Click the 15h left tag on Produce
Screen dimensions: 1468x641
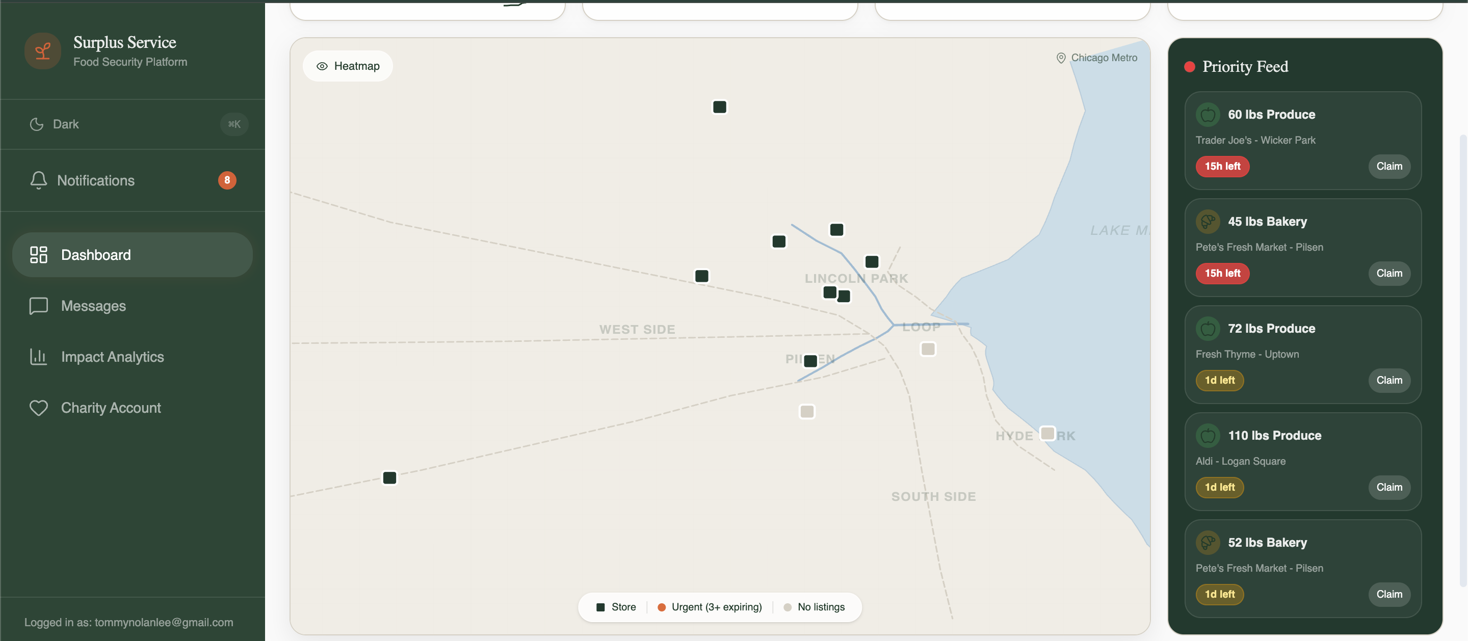1222,167
